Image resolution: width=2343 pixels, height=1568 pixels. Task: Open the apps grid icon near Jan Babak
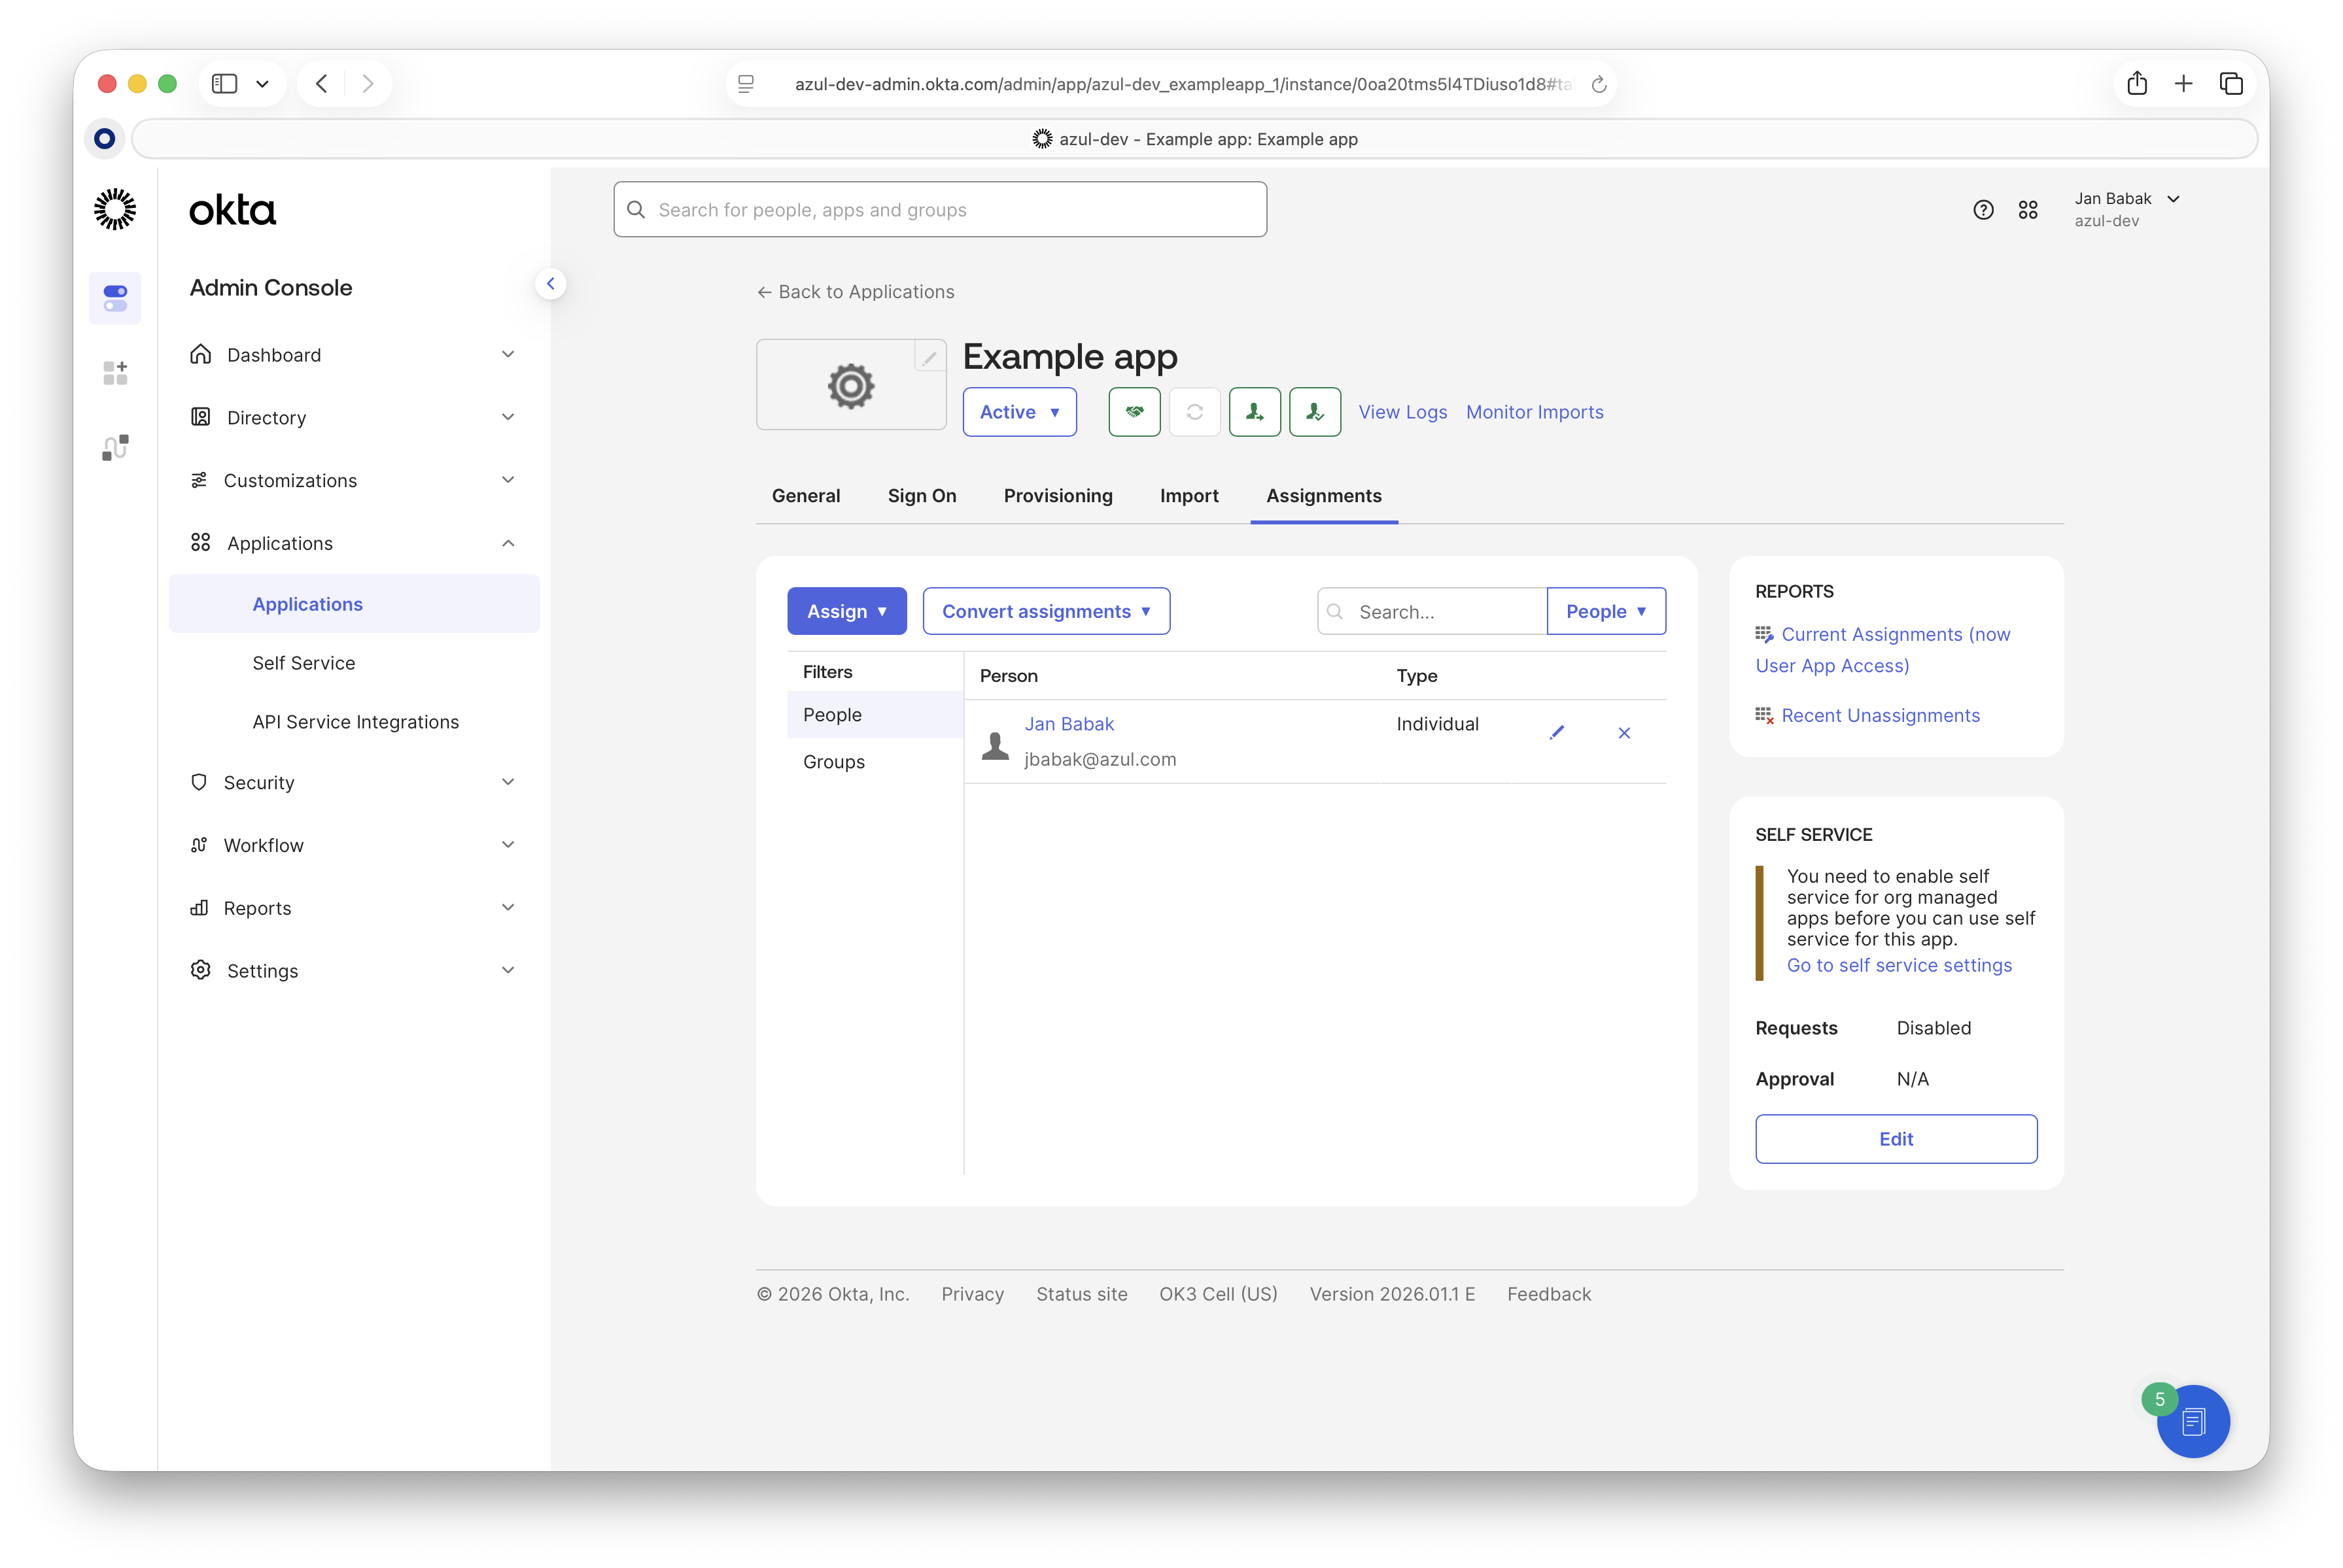2028,210
